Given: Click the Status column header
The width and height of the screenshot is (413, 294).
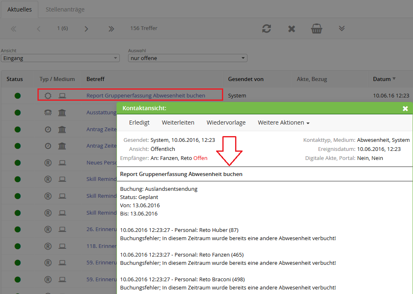Looking at the screenshot, I should pos(15,79).
